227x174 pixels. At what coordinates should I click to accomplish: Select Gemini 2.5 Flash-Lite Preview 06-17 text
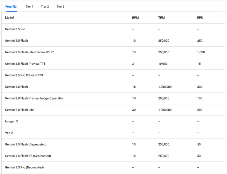tap(29, 52)
